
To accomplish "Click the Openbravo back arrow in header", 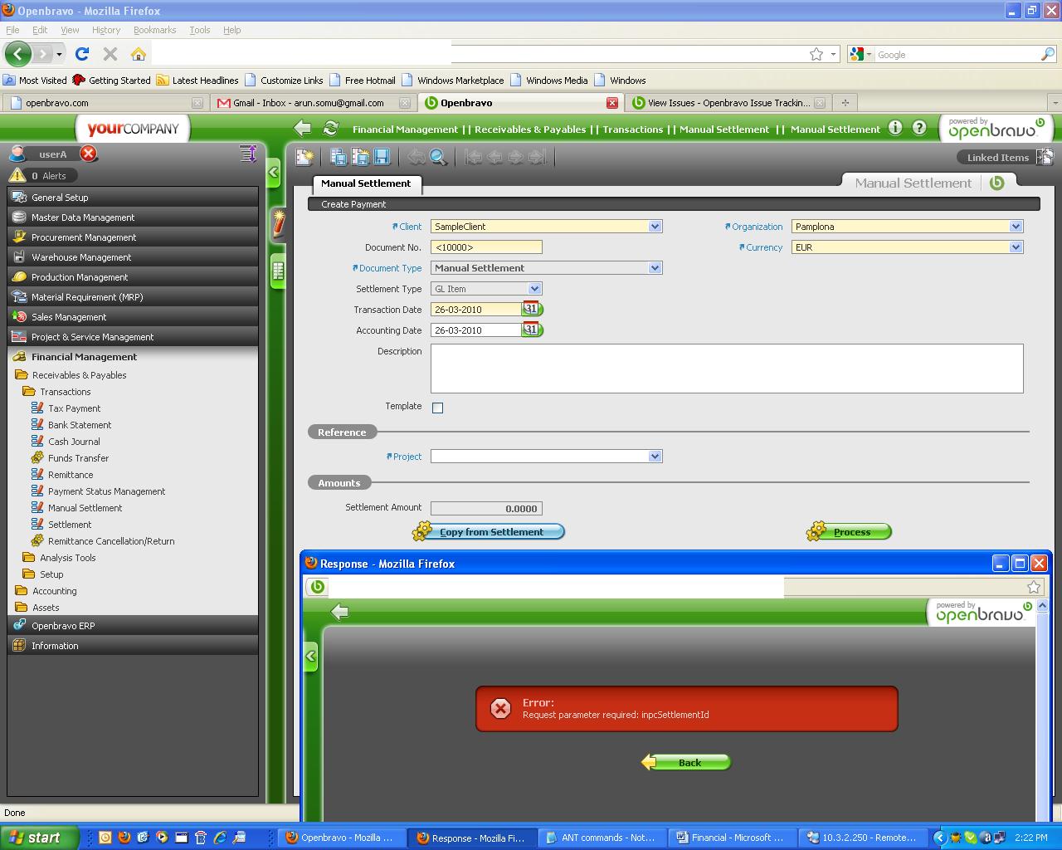I will [303, 128].
